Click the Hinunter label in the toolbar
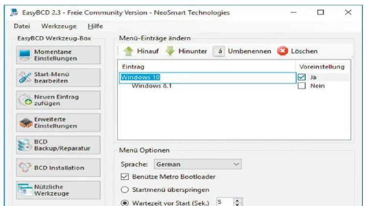Image resolution: width=367 pixels, height=206 pixels. (x=193, y=51)
